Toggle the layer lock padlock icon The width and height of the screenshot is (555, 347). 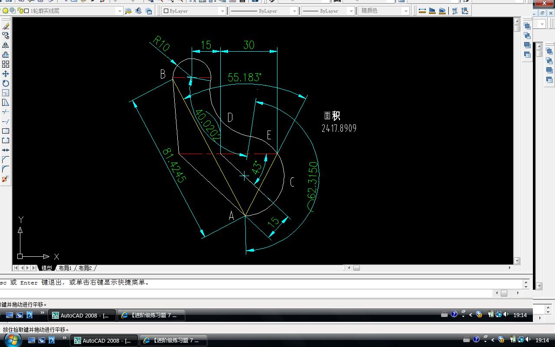(x=20, y=11)
